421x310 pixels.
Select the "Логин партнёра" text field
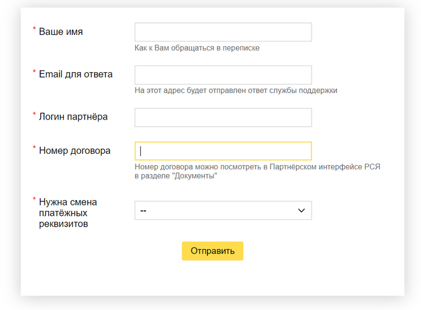(223, 118)
